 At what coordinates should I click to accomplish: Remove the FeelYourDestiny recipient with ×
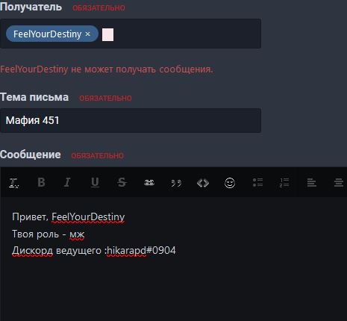point(87,34)
